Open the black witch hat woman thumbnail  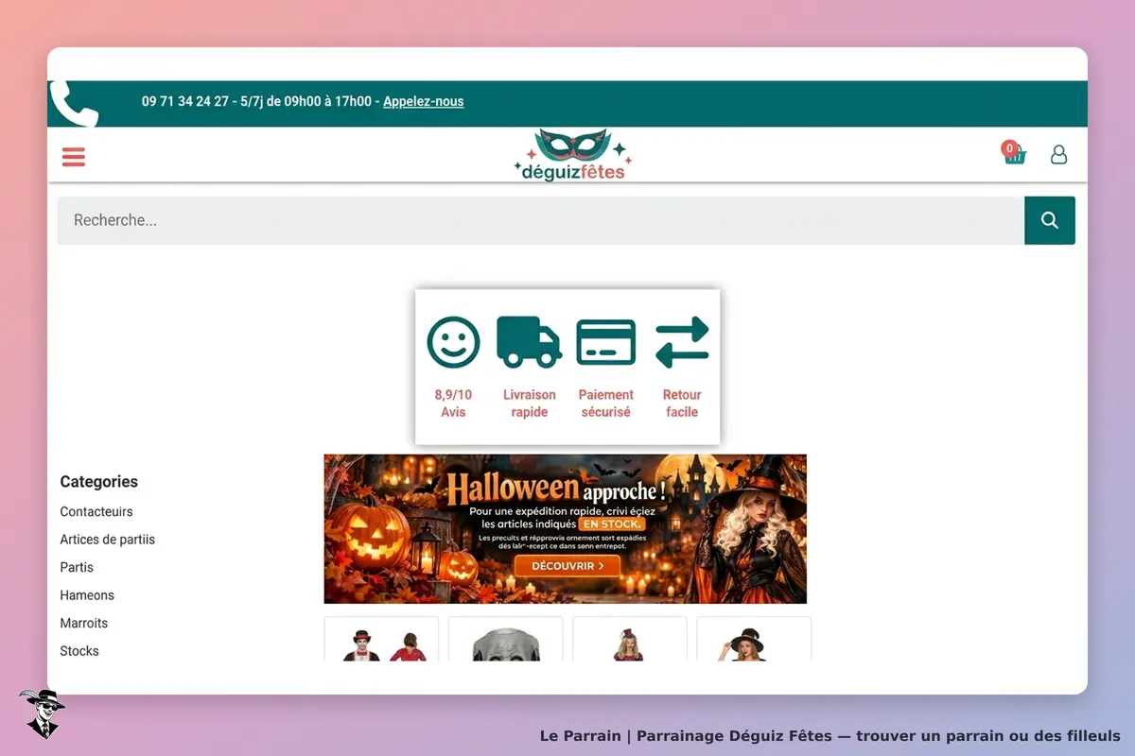coord(754,639)
